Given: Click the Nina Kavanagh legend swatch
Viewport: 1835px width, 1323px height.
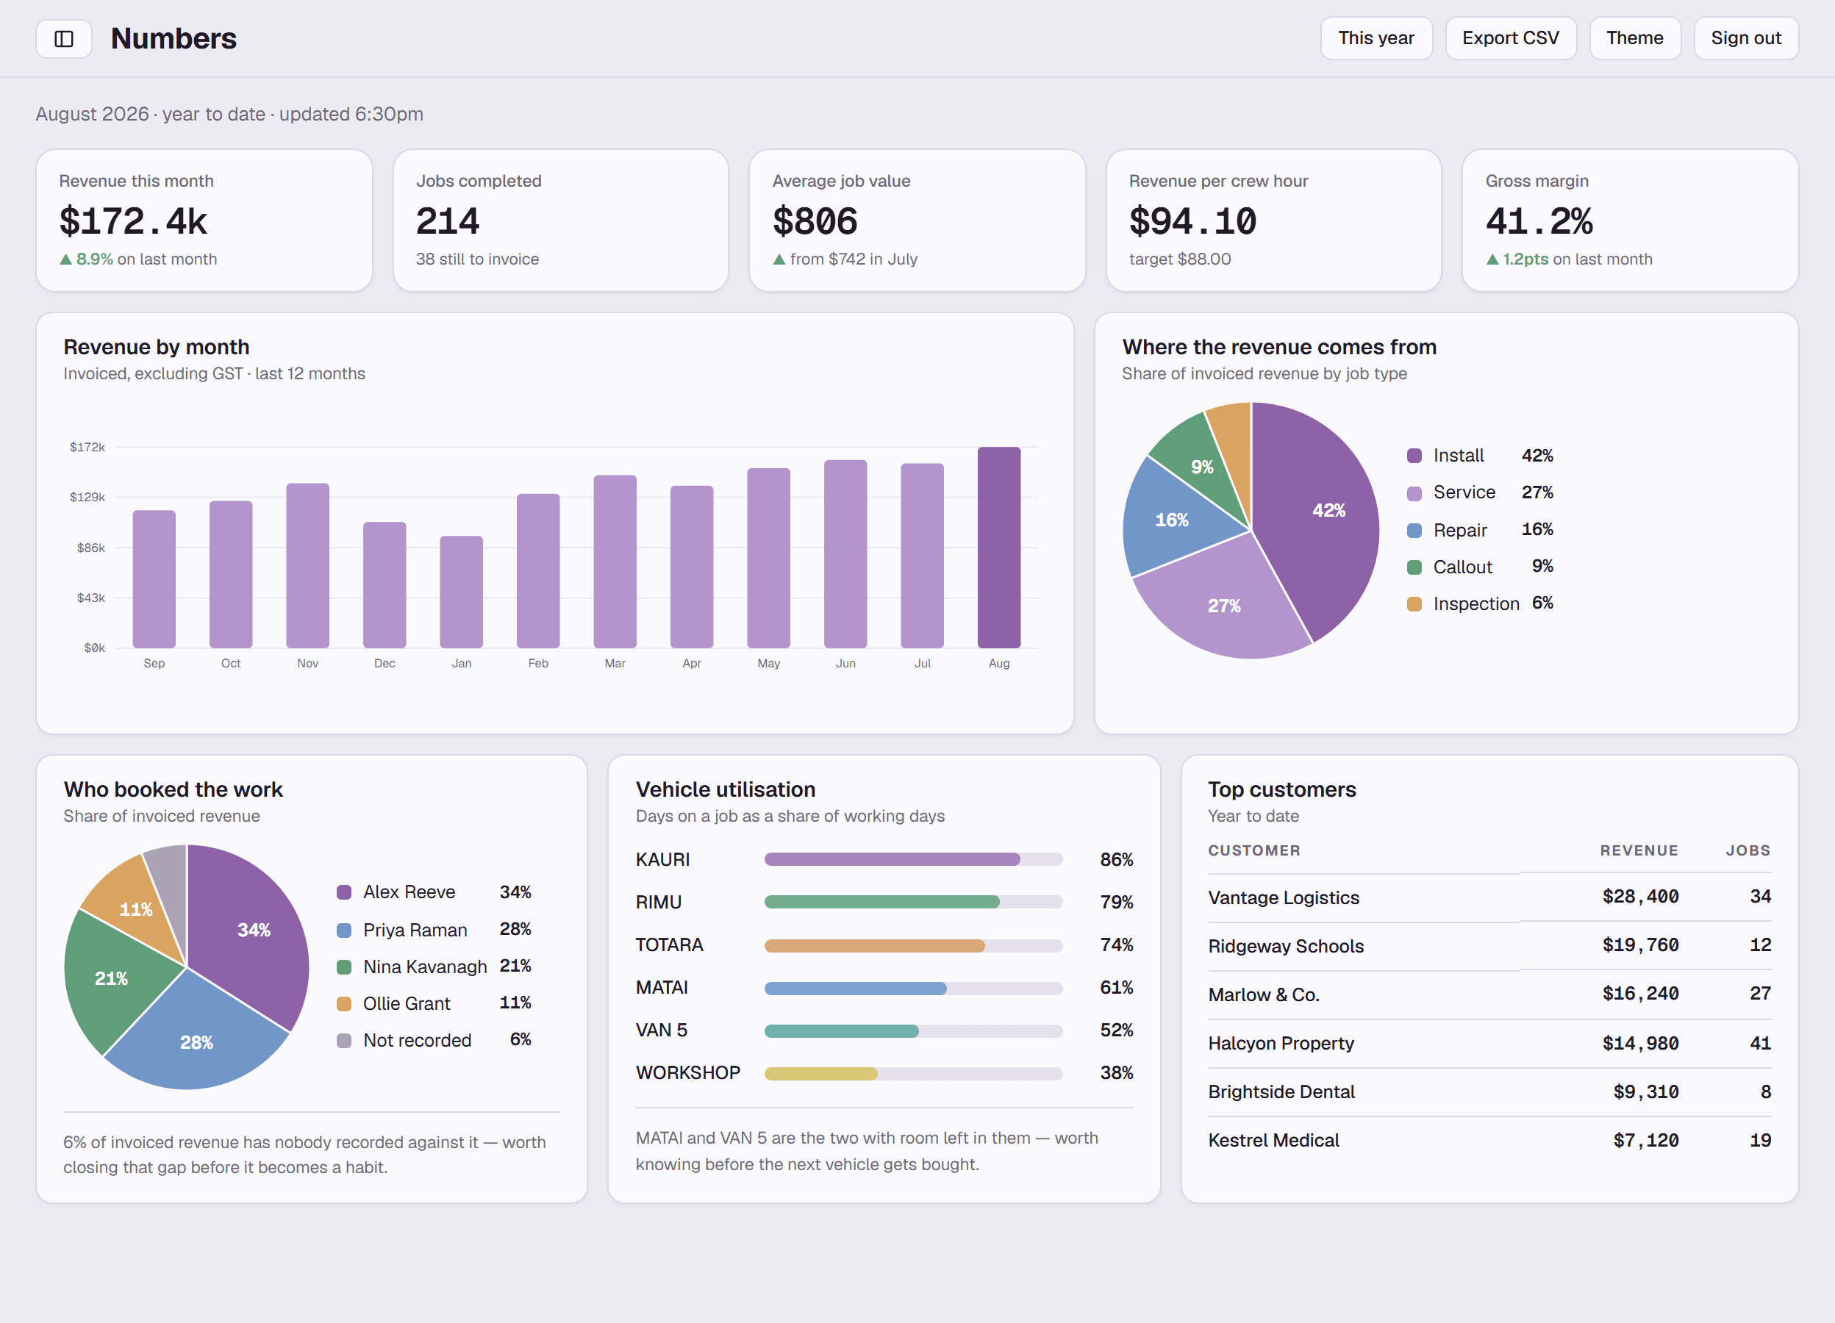Looking at the screenshot, I should (344, 967).
